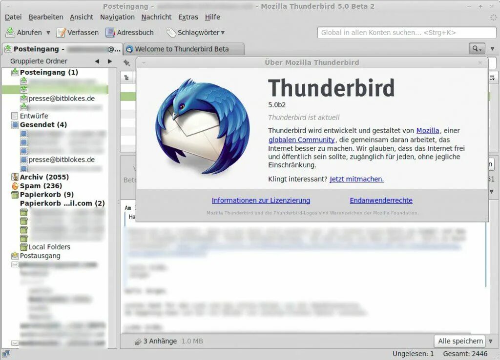Open the Endanwenderrechte link
Viewport: 500px width, 360px height.
[381, 200]
